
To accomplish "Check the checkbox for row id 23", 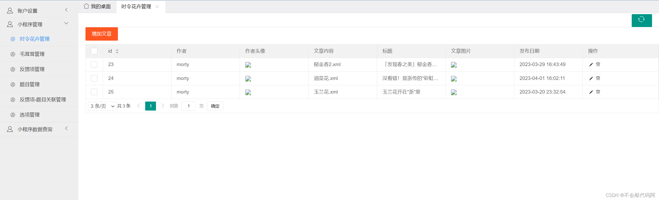I will tap(94, 65).
